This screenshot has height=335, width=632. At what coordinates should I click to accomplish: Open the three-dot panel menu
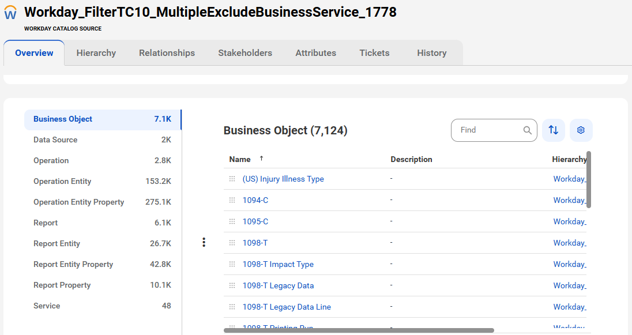[204, 242]
